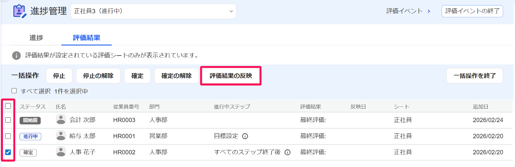
Task: Click the 従業員番号 column header
Action: [x=126, y=107]
